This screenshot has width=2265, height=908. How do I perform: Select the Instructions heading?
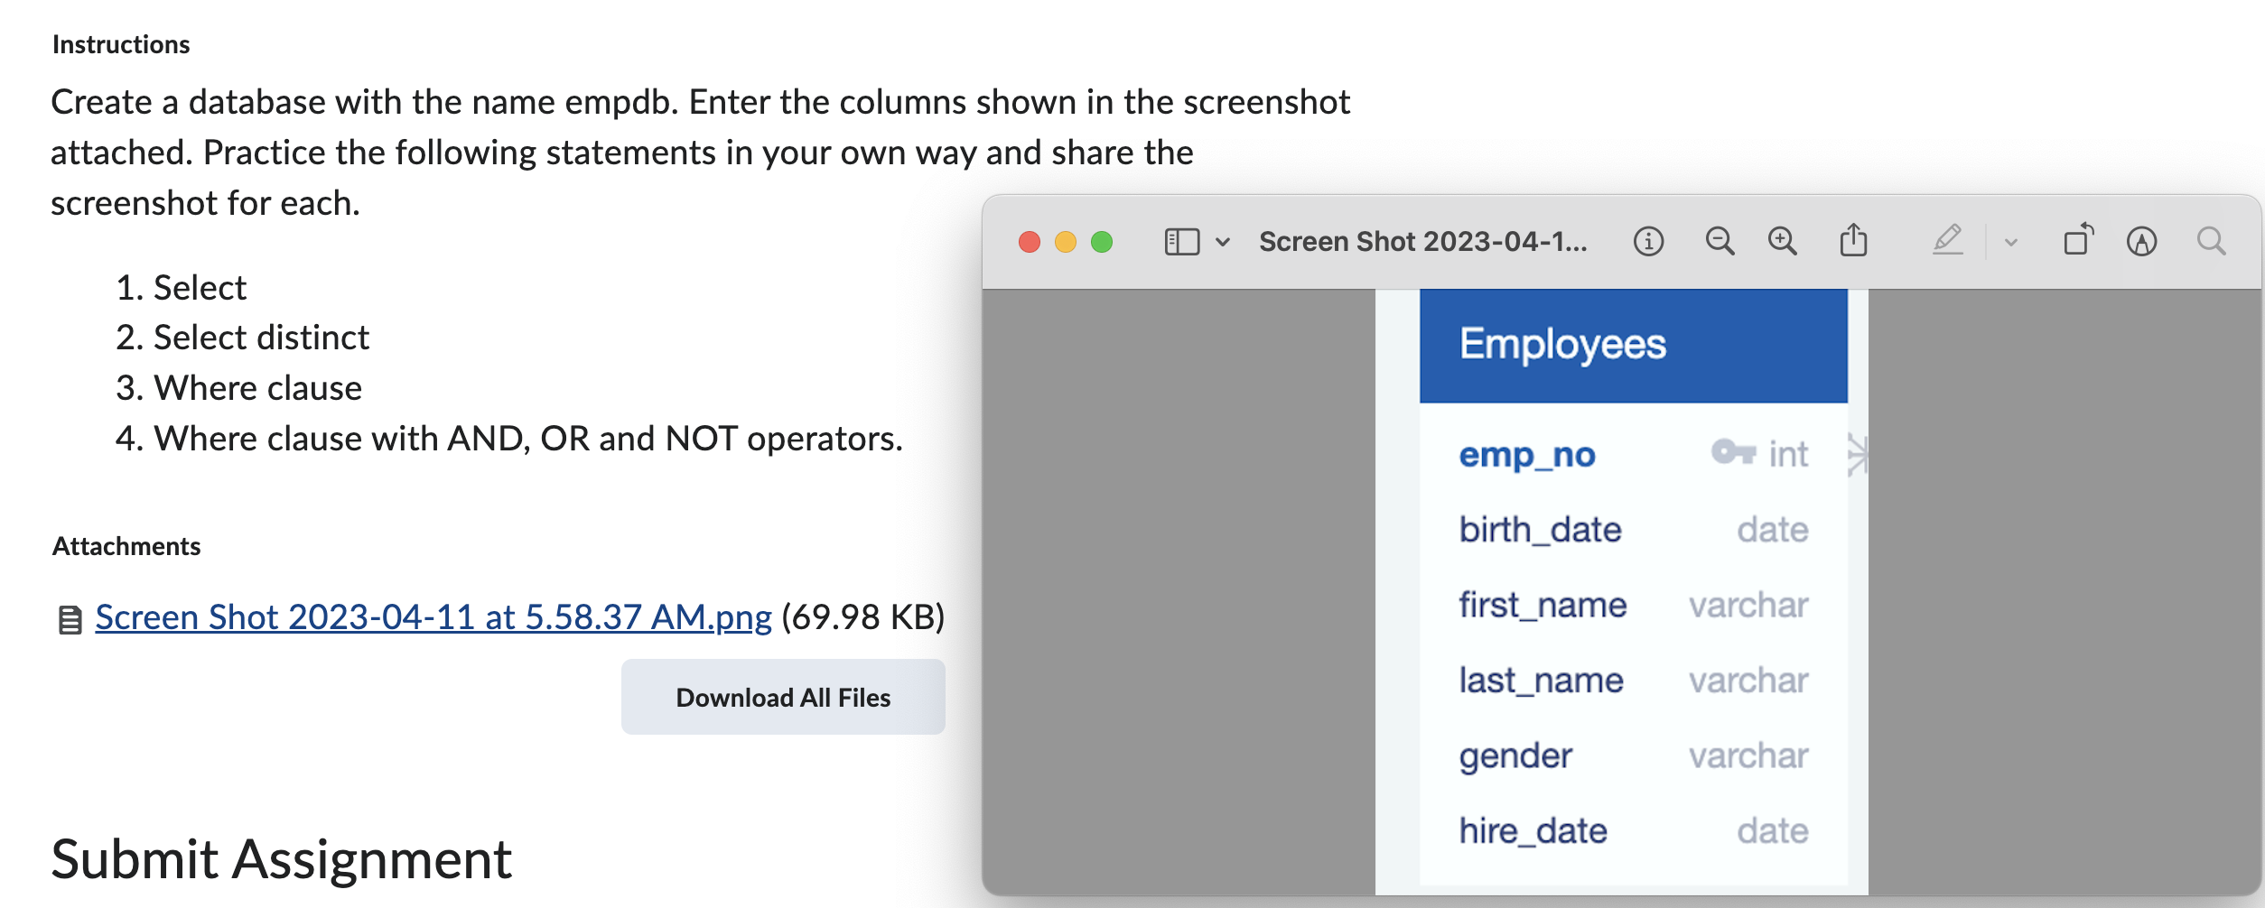120,43
